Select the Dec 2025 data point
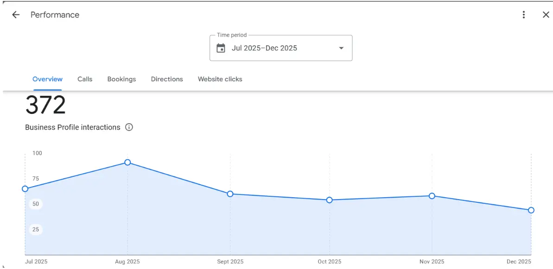This screenshot has width=553, height=269. [x=531, y=210]
